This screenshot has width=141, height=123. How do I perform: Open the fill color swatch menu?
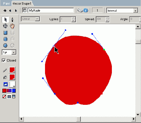click(12, 77)
